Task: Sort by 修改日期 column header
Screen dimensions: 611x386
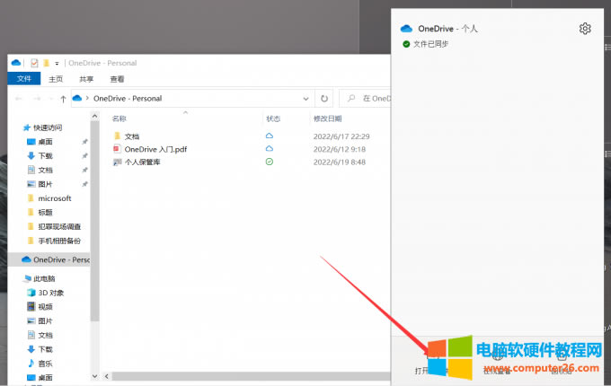Action: [x=327, y=118]
